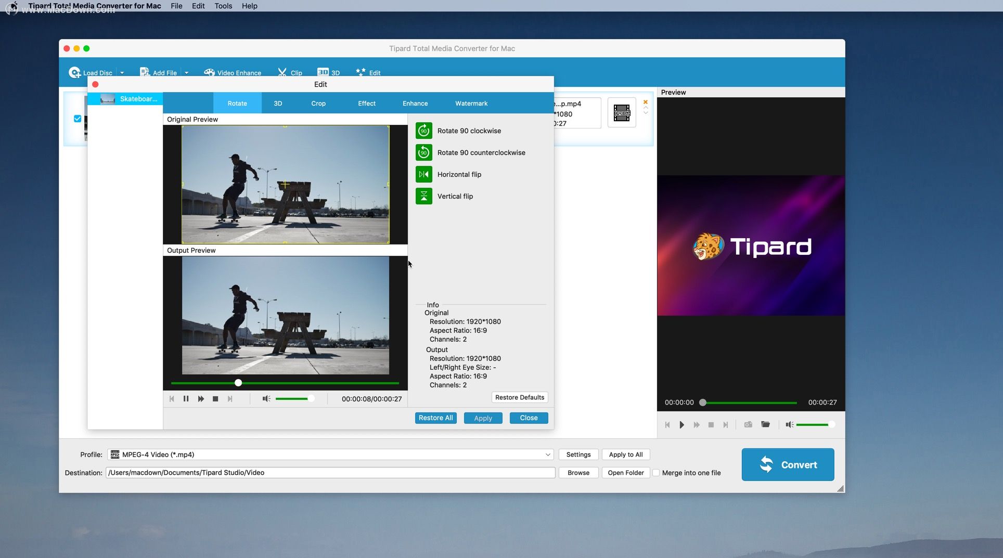Adjust the volume slider in the Edit dialog

[294, 398]
